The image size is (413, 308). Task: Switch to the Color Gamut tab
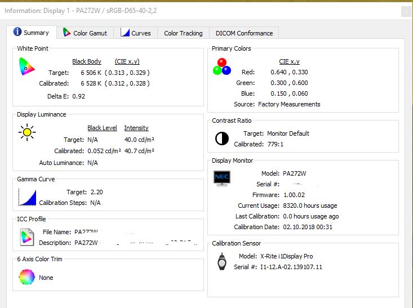click(x=85, y=33)
